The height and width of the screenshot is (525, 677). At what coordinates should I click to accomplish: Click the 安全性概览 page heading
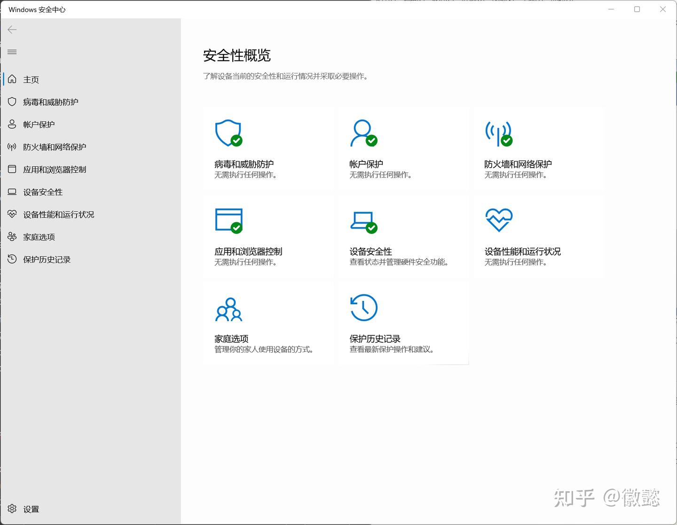(x=236, y=55)
